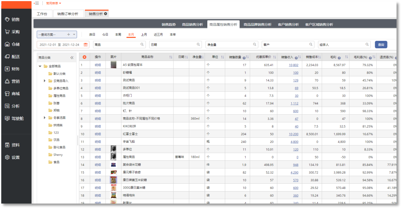
Task: Open the 客户销售分析 sub-tab
Action: coord(288,25)
